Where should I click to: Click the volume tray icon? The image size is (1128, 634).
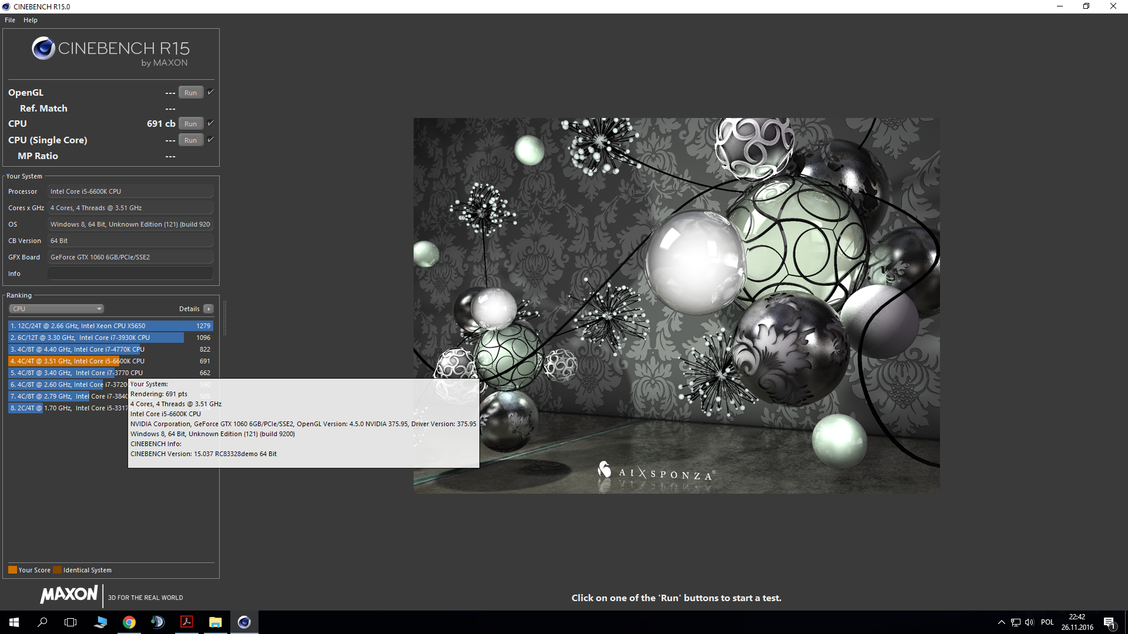pos(1029,622)
